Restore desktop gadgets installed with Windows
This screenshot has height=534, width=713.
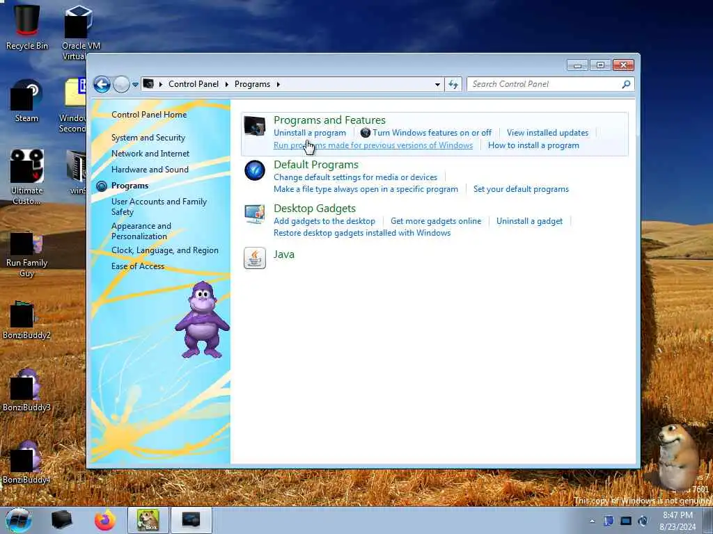362,233
